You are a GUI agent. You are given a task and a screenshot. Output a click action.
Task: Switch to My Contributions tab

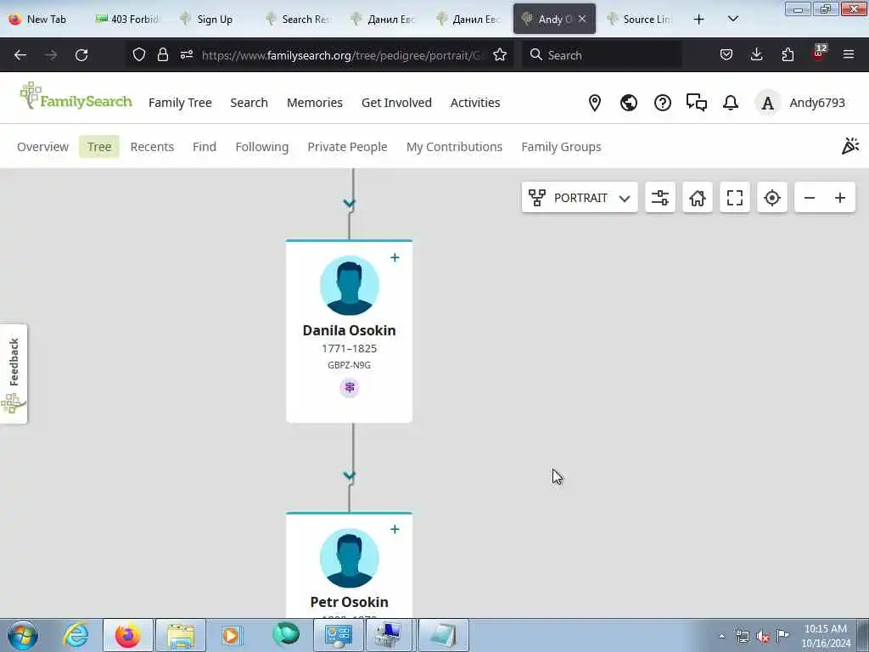(x=455, y=146)
